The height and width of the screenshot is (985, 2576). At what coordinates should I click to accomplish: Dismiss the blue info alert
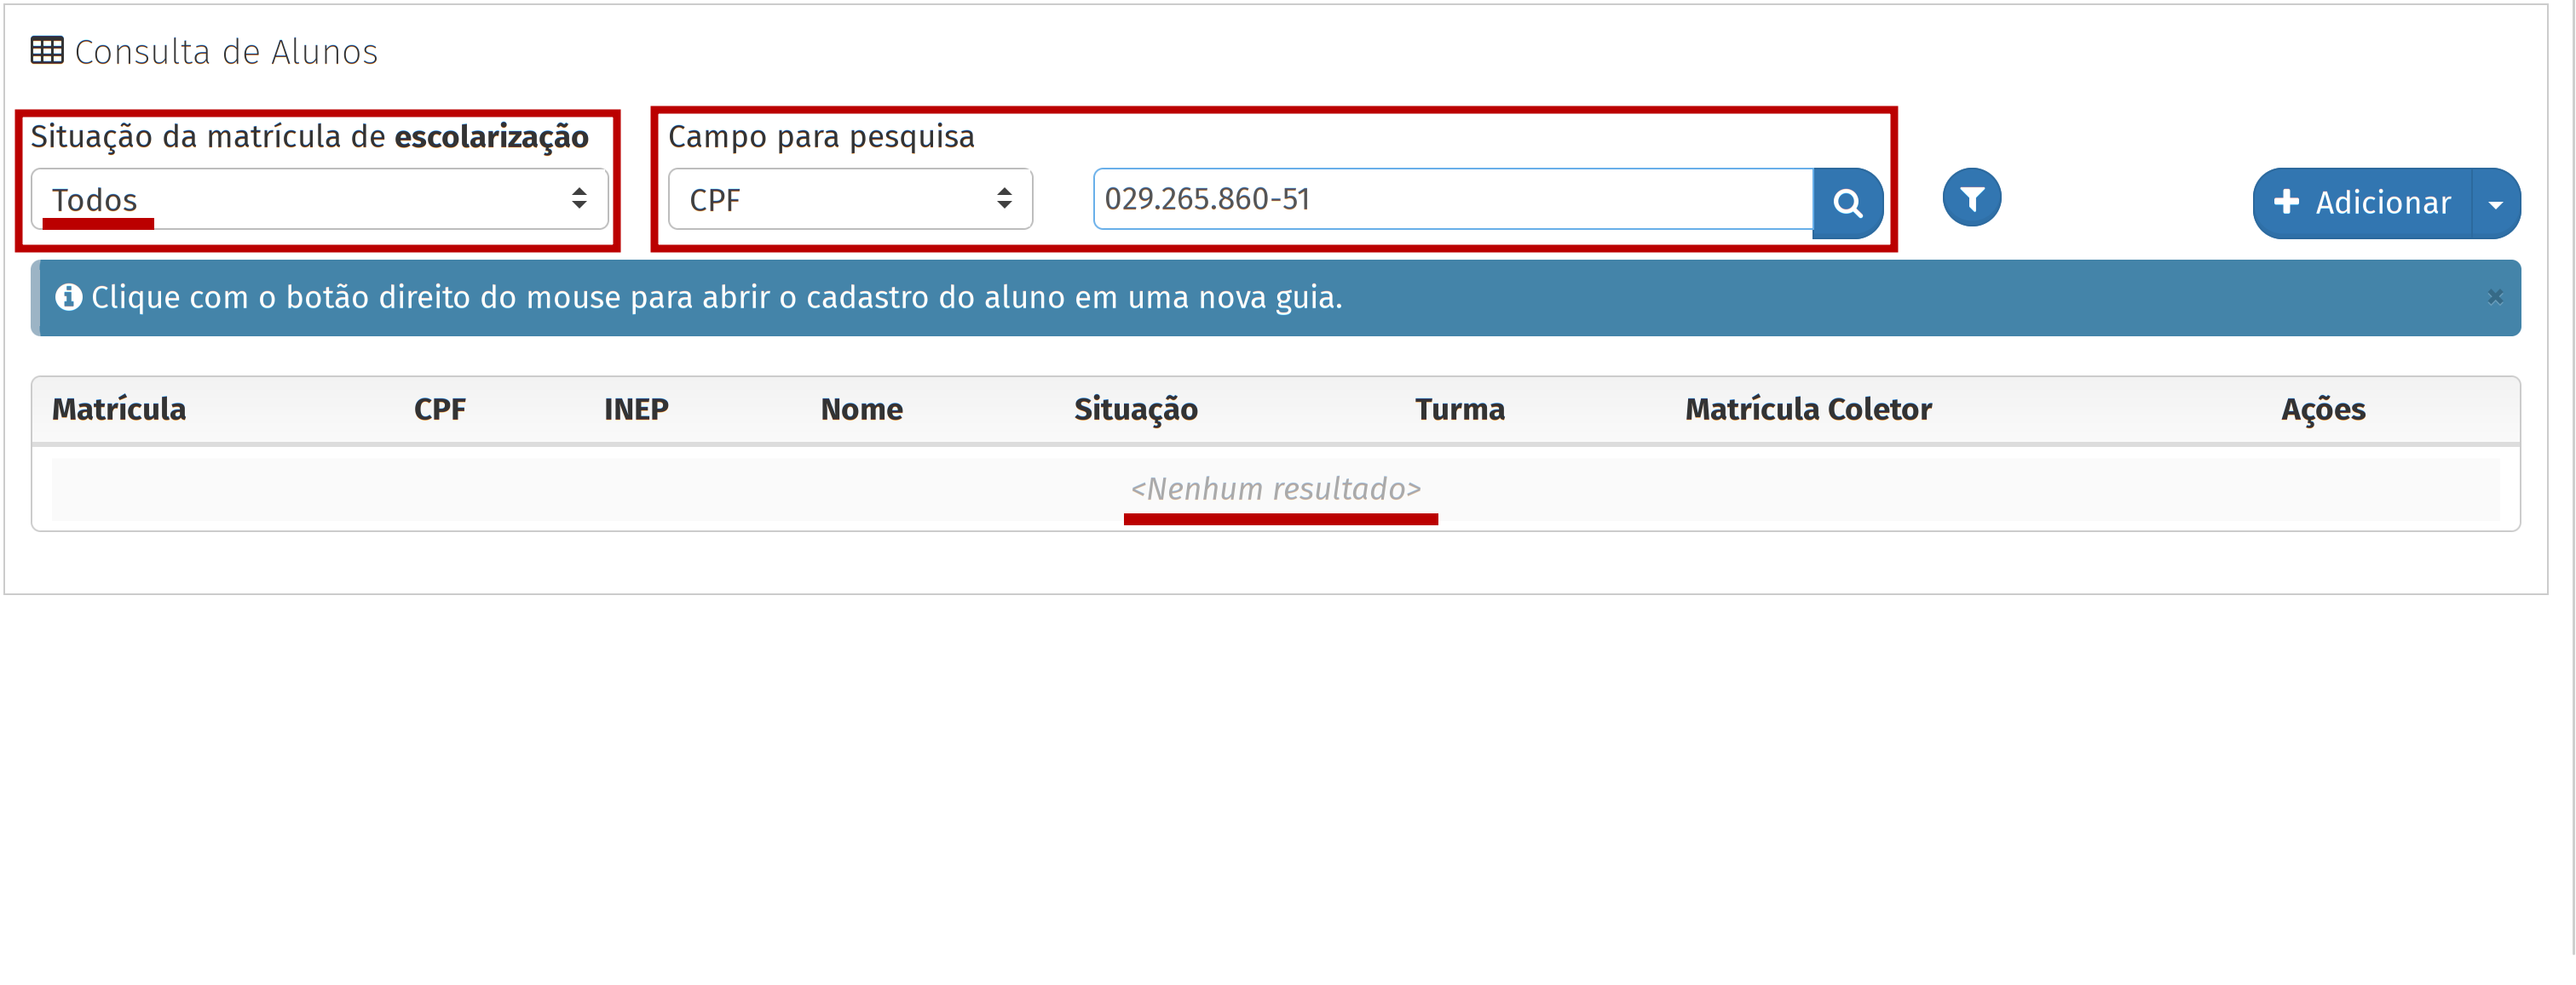(2494, 297)
